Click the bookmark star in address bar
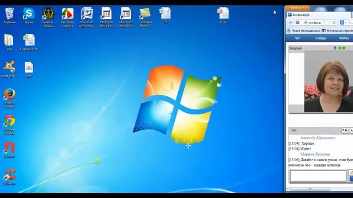353x198 pixels. pos(324,23)
